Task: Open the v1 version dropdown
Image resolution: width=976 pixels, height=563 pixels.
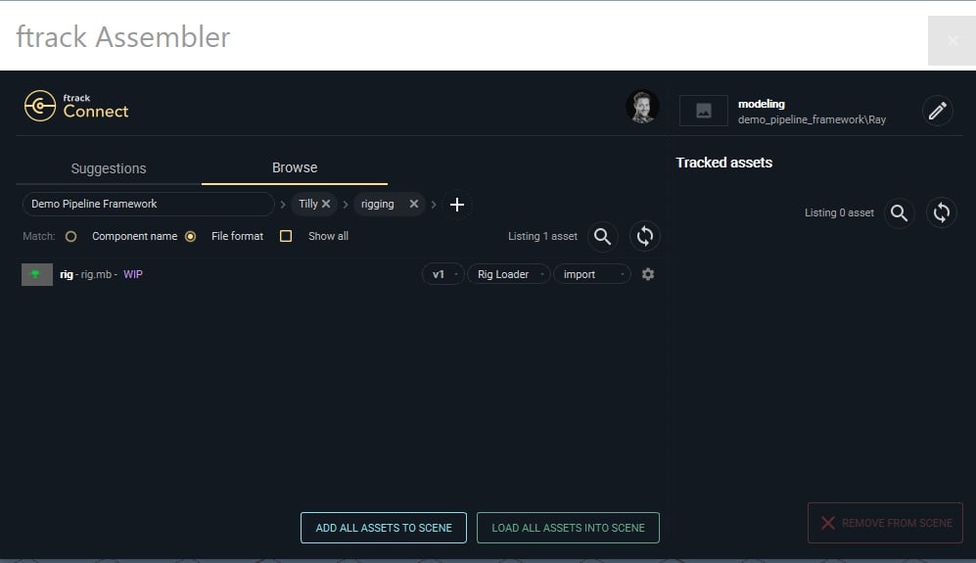Action: click(x=442, y=274)
